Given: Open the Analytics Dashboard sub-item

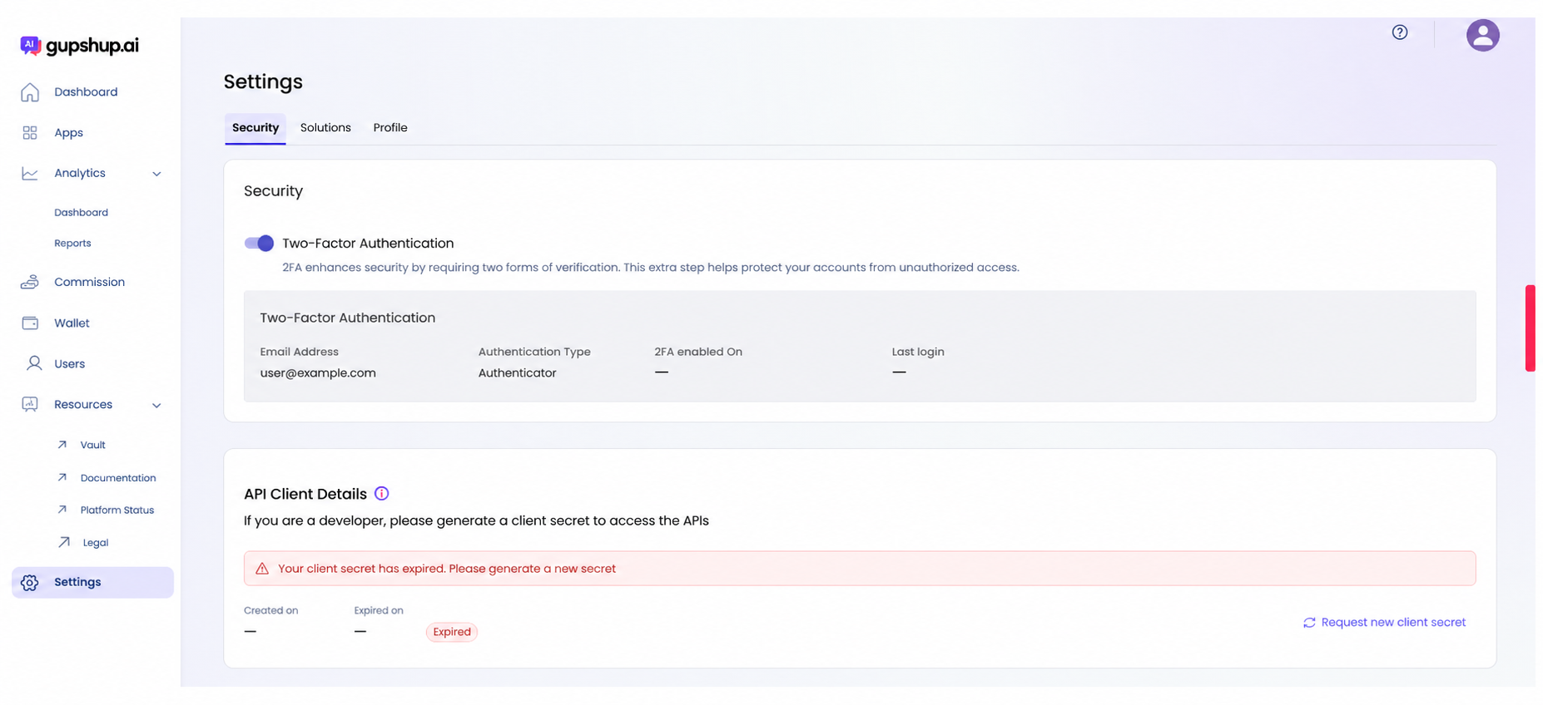Looking at the screenshot, I should click(82, 213).
